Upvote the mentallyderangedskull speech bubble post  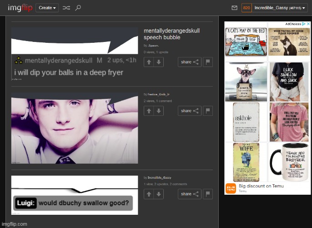point(148,62)
